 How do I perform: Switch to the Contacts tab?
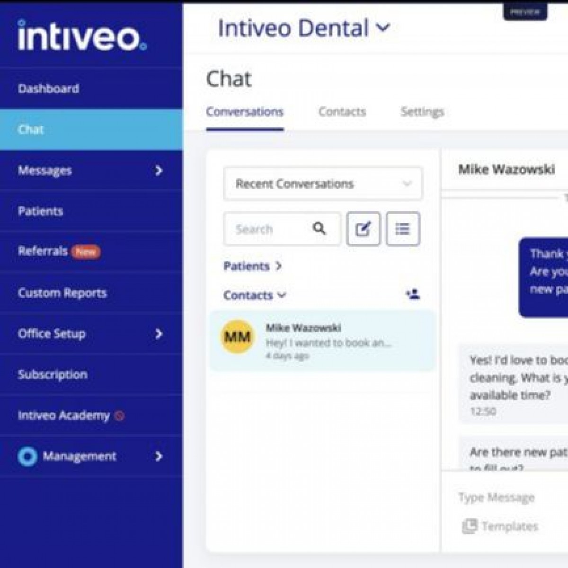pos(342,112)
